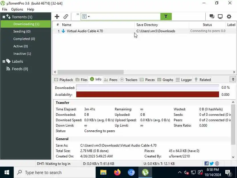Expand the Labels tree node

pyautogui.click(x=4, y=61)
